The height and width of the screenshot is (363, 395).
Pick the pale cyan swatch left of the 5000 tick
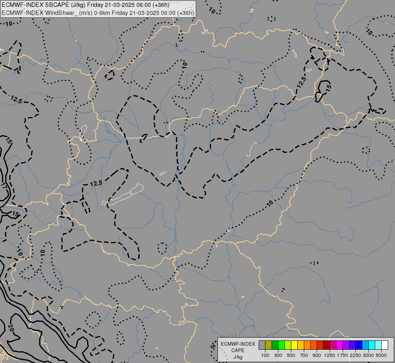378,345
